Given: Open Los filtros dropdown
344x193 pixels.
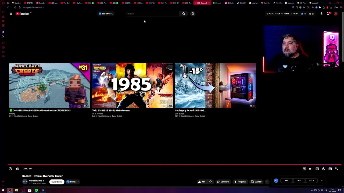Looking at the screenshot, I should coord(106,14).
